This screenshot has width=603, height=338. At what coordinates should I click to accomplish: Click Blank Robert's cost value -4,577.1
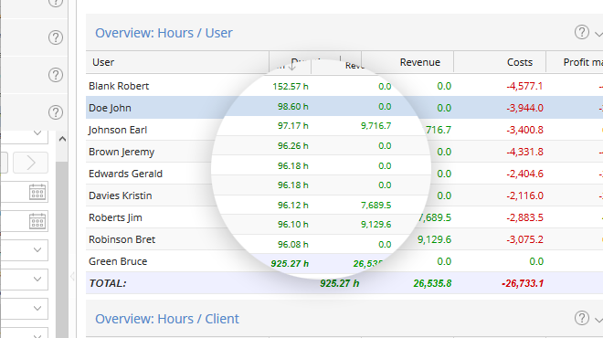click(524, 86)
